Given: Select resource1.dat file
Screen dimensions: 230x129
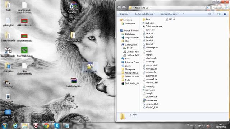Looking at the screenshot, I should click(x=150, y=79).
